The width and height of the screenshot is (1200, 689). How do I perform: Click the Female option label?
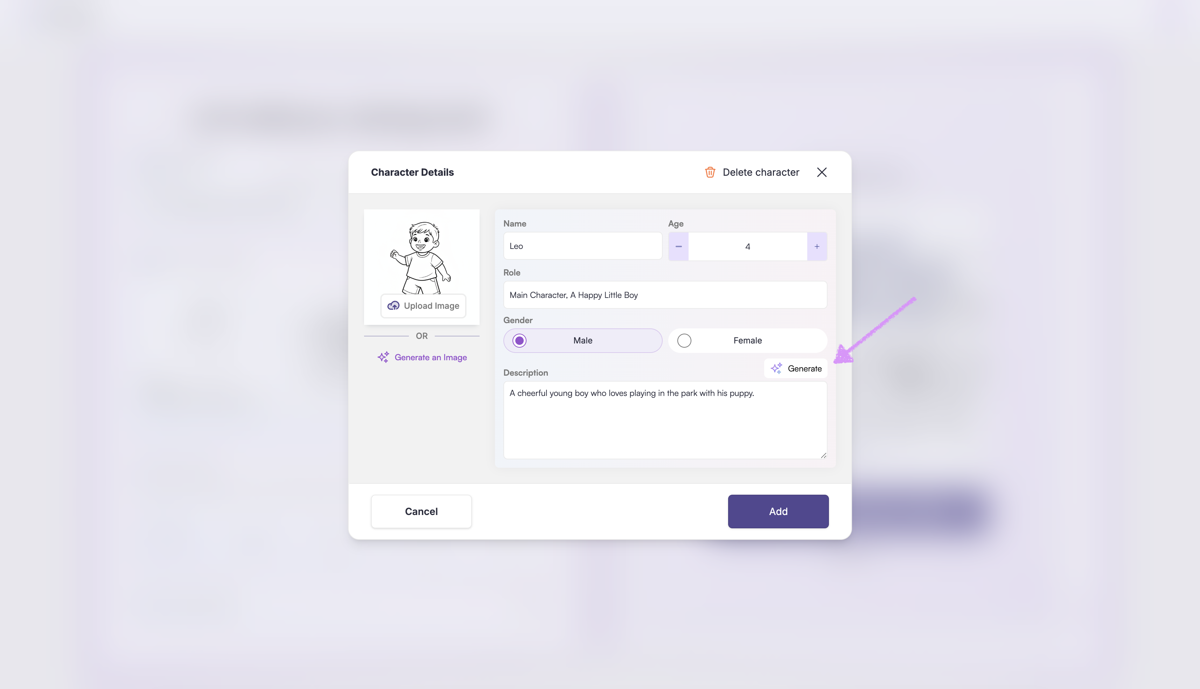[x=747, y=341]
